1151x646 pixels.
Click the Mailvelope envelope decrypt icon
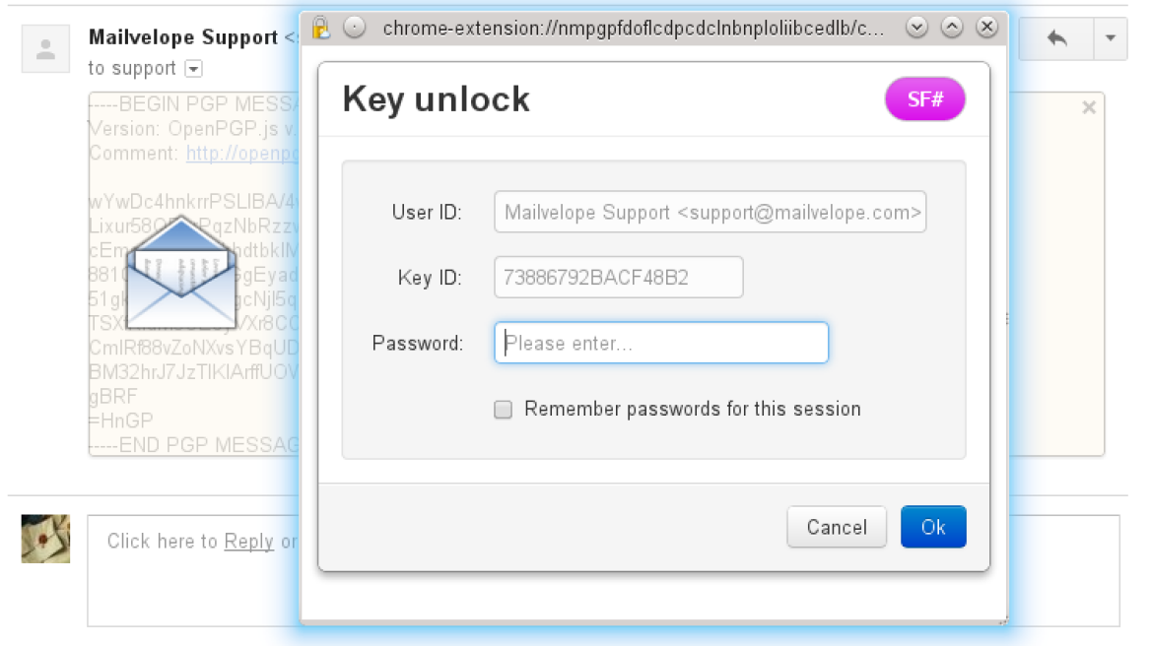183,271
